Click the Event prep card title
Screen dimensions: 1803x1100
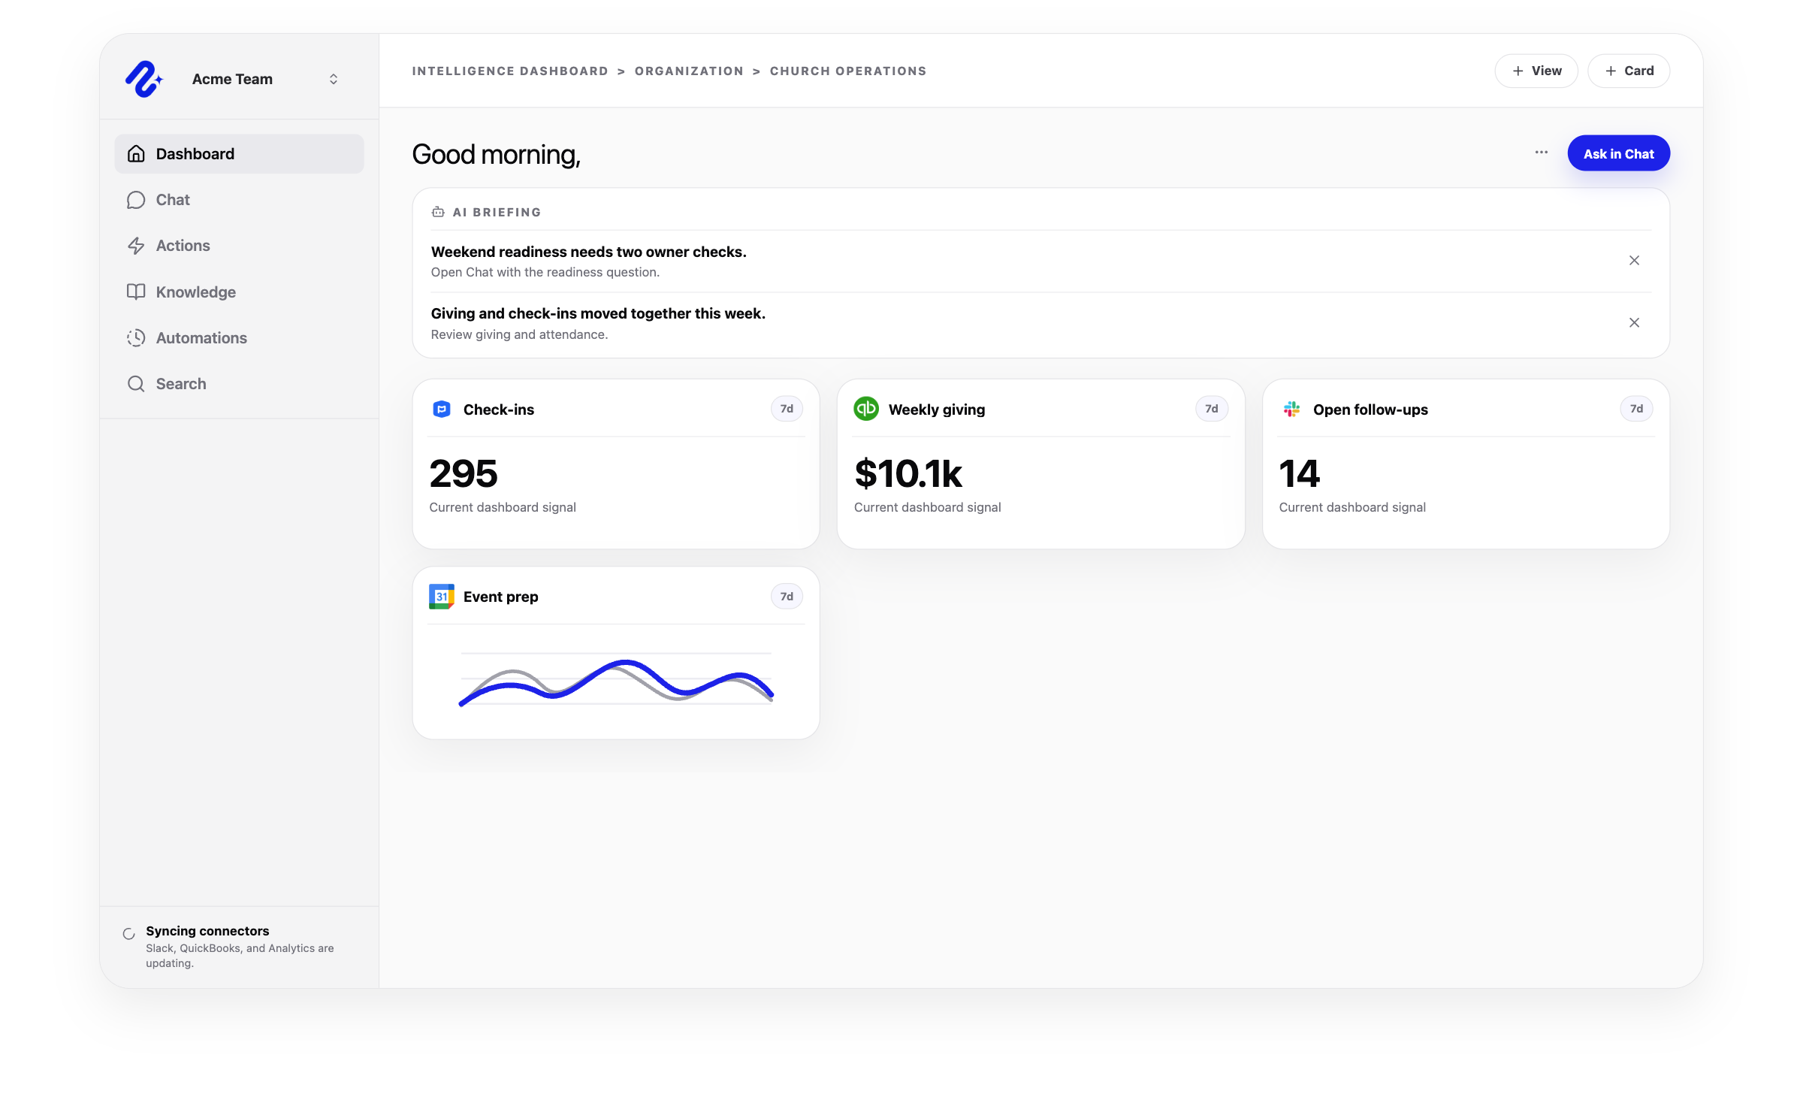(501, 597)
